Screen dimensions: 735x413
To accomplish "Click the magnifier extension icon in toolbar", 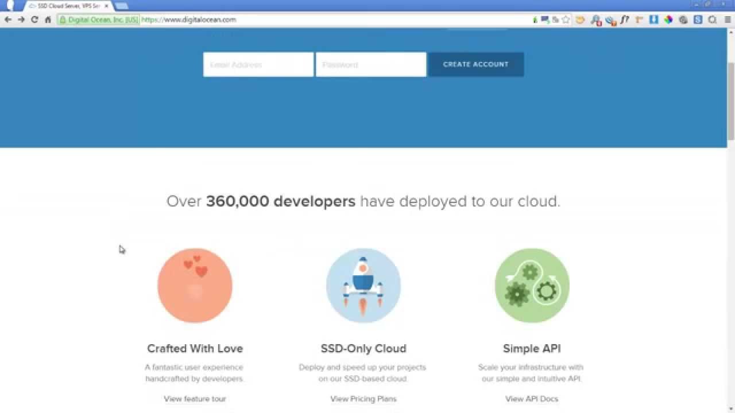I will pos(712,20).
